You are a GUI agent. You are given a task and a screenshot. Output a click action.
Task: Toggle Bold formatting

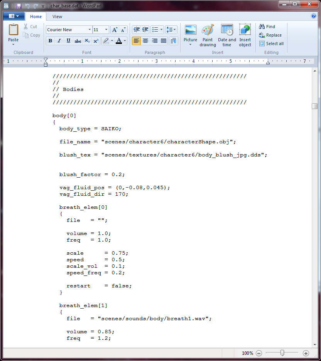50,41
